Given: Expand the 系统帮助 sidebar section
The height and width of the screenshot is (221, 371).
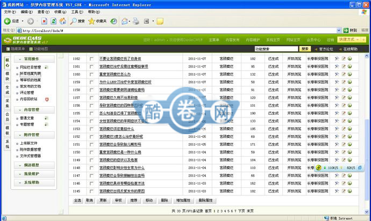Looking at the screenshot, I should tap(34, 182).
